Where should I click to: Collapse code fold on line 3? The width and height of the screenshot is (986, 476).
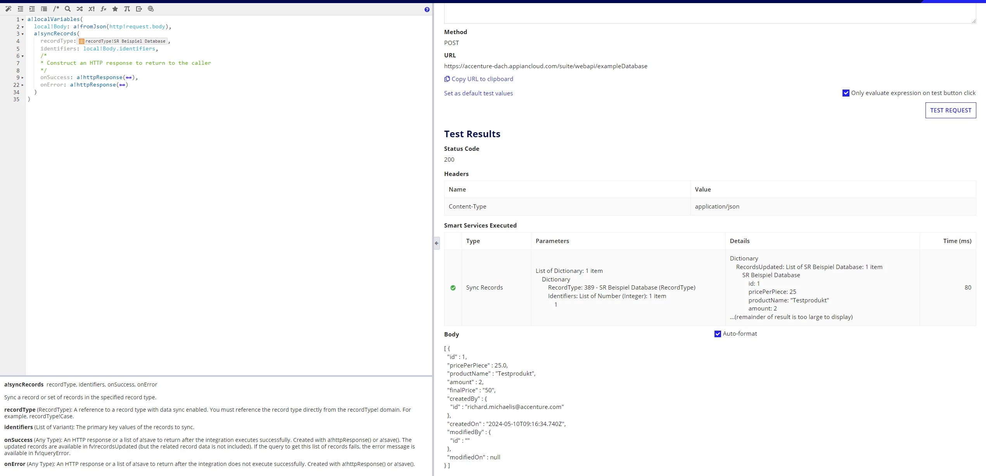(22, 34)
